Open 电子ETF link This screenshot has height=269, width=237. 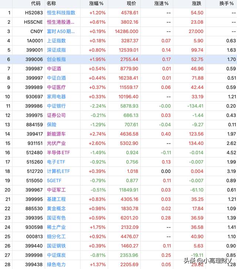coord(56,162)
